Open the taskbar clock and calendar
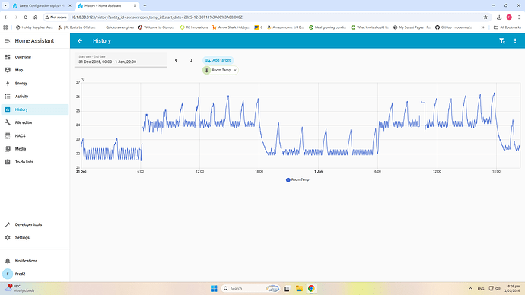The width and height of the screenshot is (525, 295). 512,288
